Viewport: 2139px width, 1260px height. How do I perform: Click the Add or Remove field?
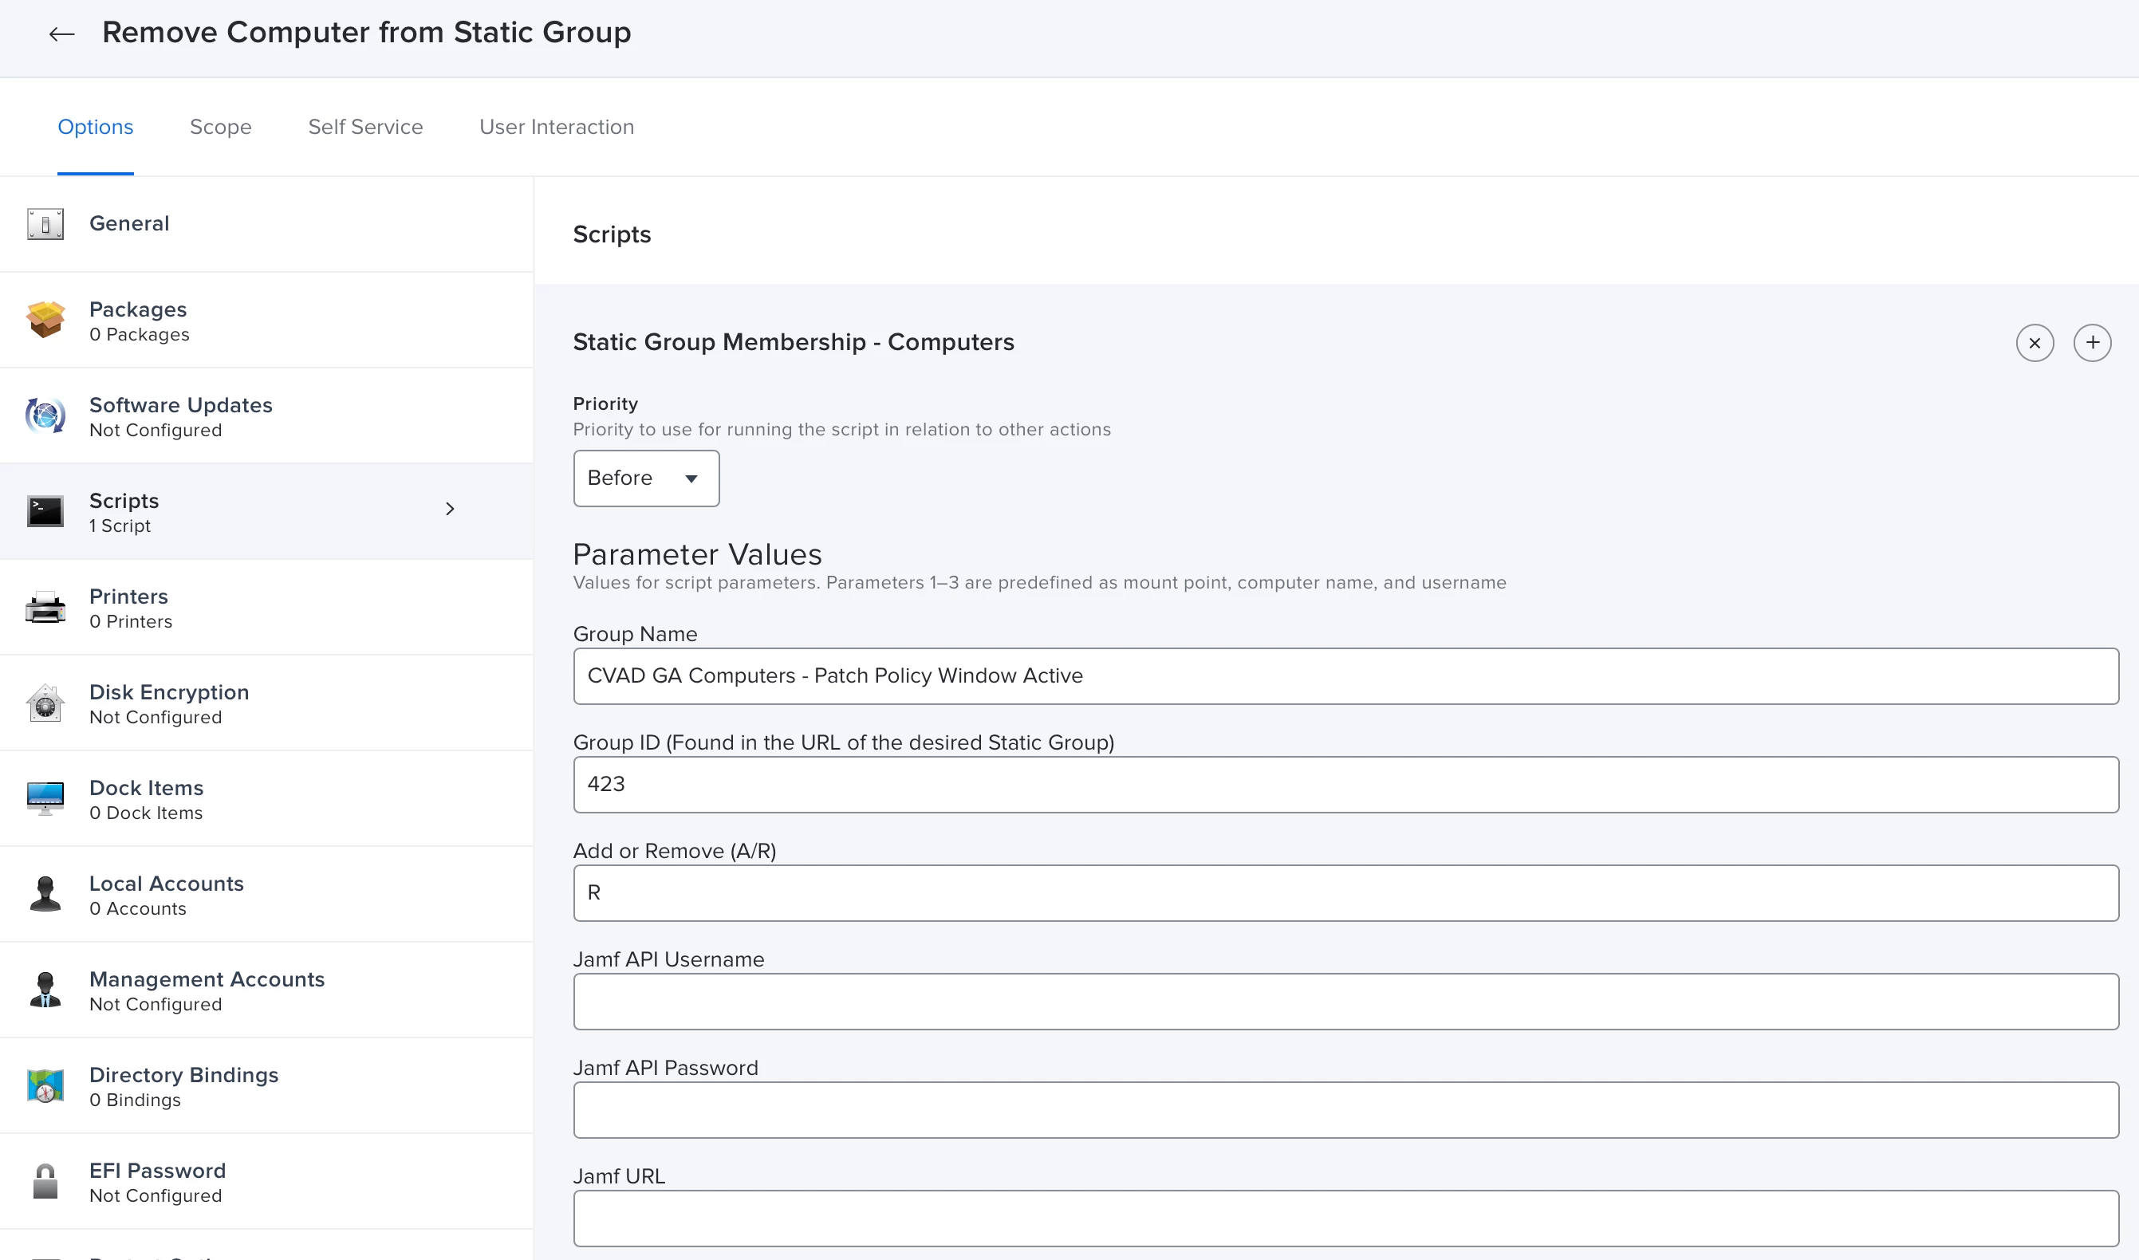(1346, 893)
